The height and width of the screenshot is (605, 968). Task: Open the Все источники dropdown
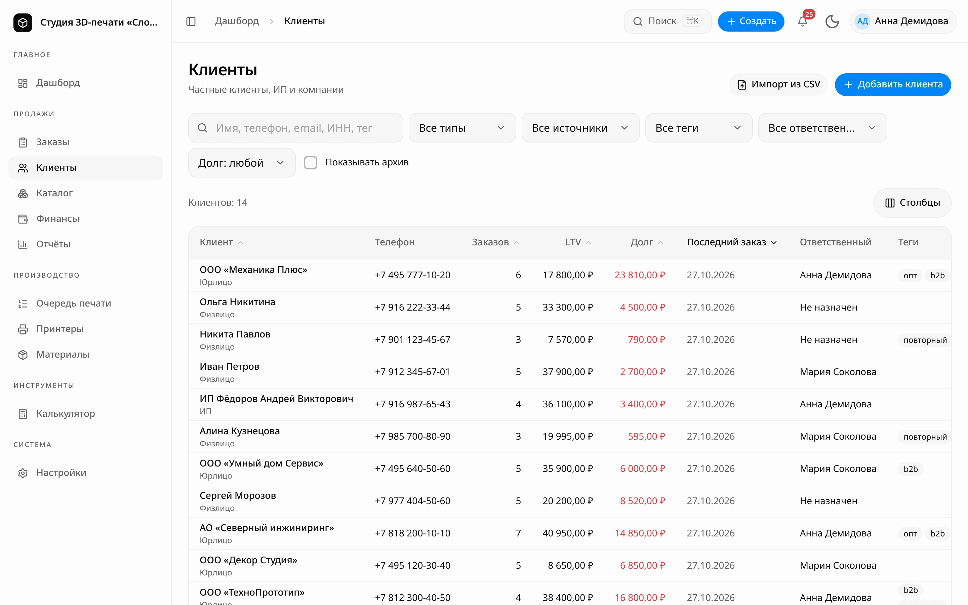(580, 128)
